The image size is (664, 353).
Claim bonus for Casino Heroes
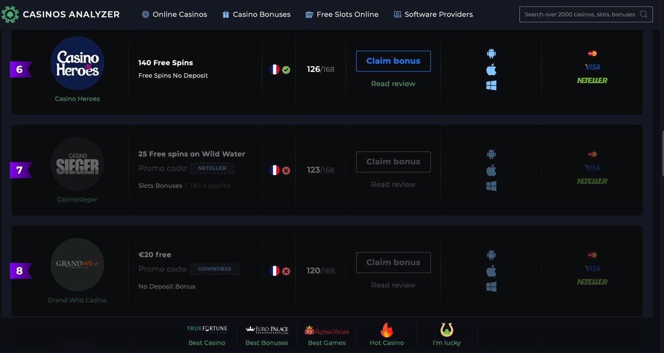click(393, 61)
